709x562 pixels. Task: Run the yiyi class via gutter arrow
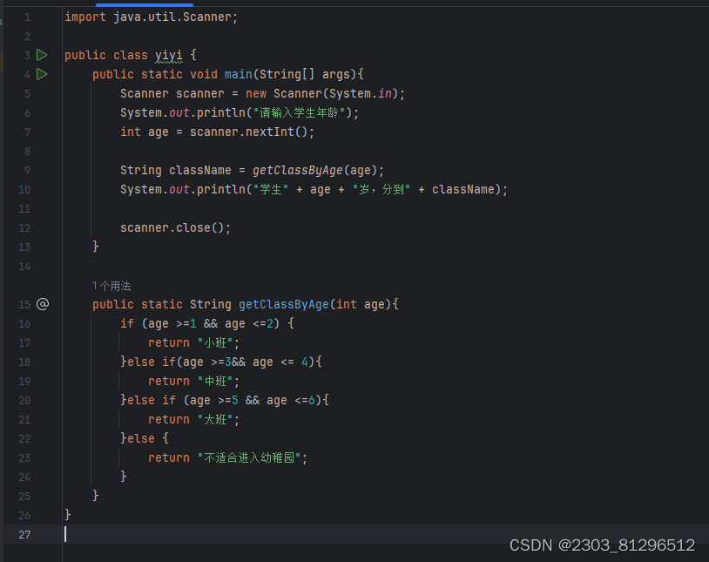[x=42, y=55]
